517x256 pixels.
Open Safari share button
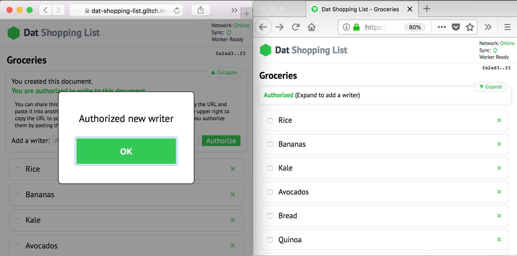pyautogui.click(x=200, y=10)
